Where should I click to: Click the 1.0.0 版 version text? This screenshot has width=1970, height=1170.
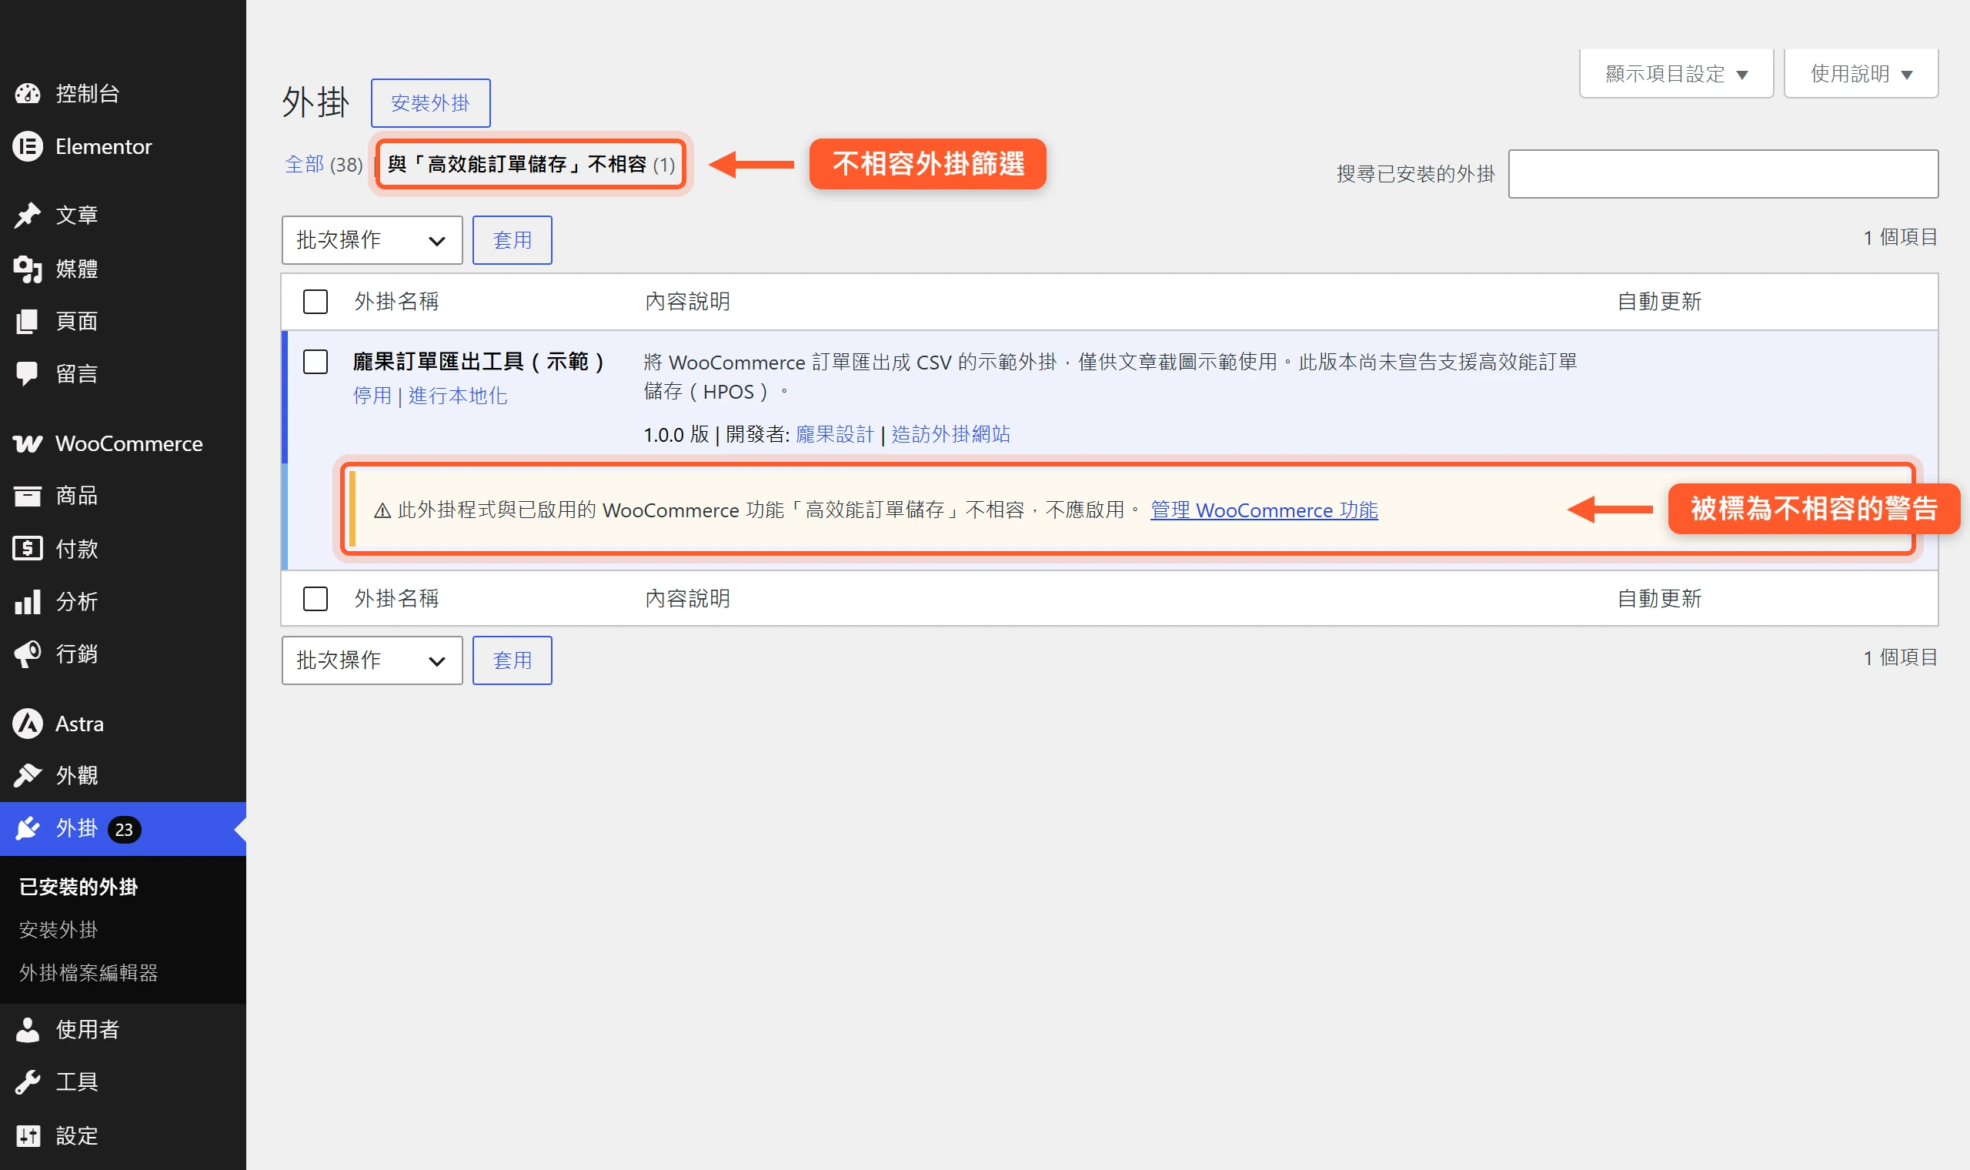[x=676, y=434]
